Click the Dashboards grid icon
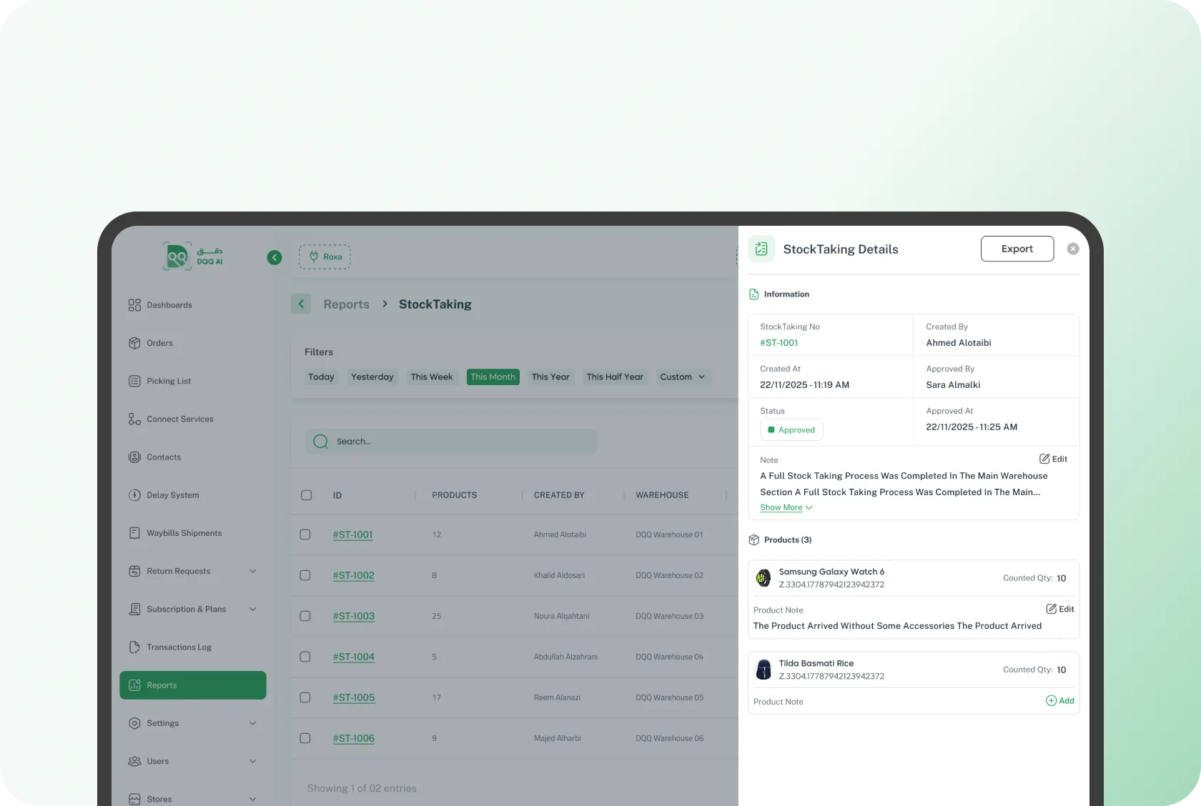This screenshot has height=806, width=1201. point(134,305)
